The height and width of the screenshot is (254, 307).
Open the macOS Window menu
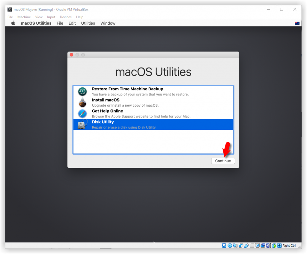coord(108,23)
